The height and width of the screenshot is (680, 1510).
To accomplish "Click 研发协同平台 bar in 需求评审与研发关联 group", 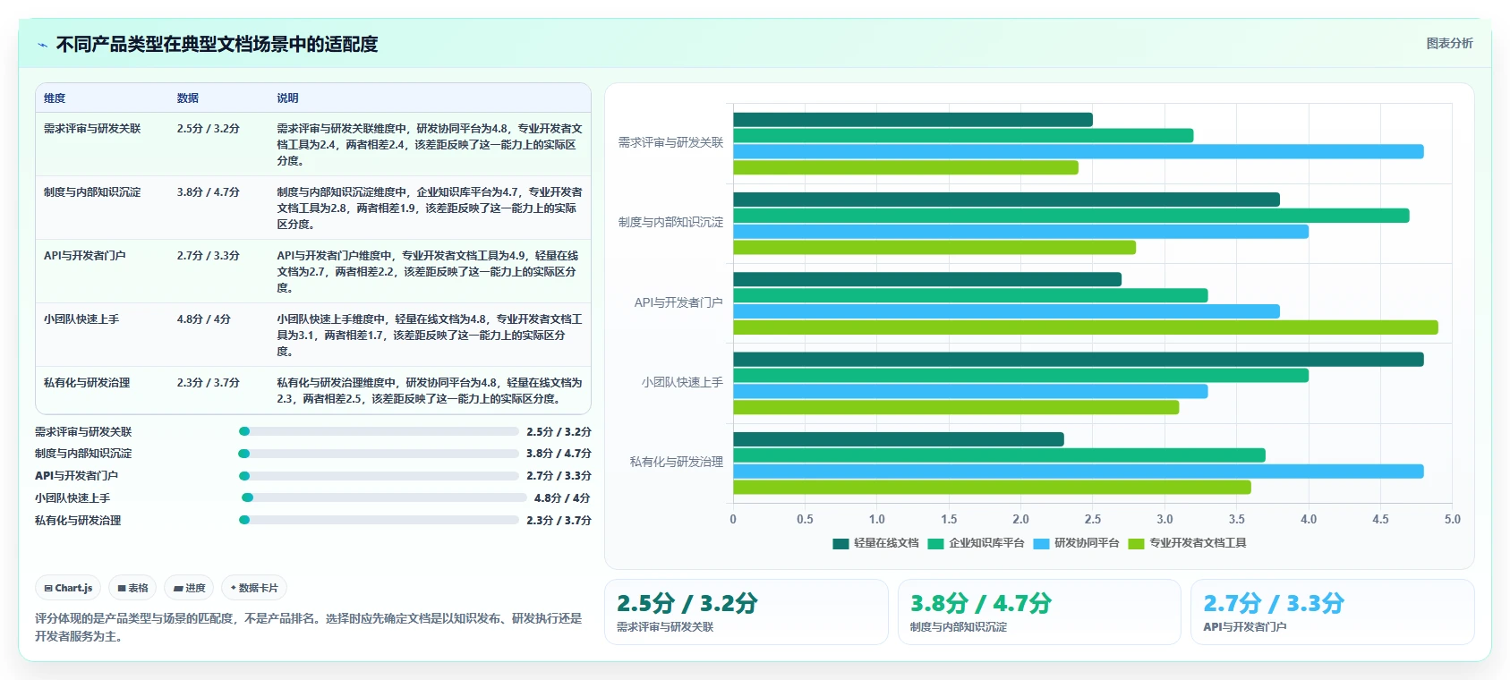I will 1079,151.
